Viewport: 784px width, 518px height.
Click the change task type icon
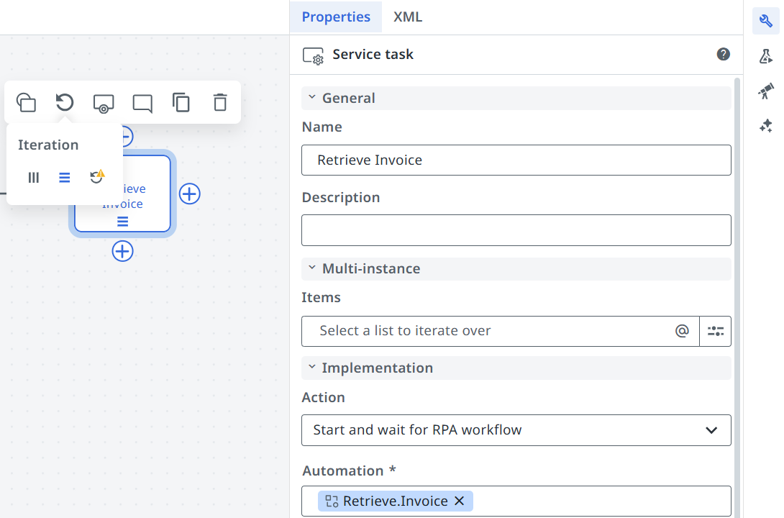click(104, 103)
